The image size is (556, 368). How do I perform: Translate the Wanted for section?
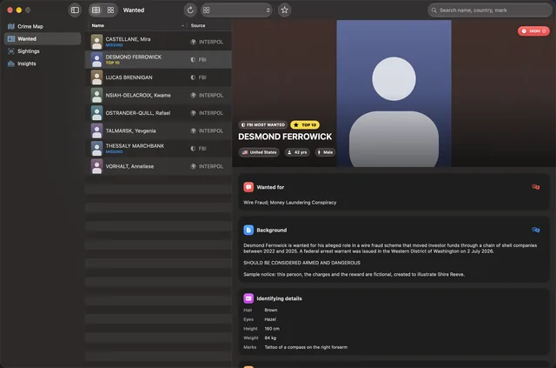(535, 187)
